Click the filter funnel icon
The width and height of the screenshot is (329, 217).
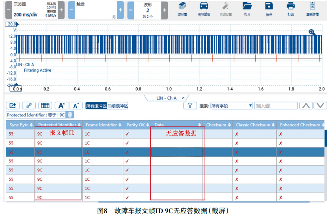point(190,106)
